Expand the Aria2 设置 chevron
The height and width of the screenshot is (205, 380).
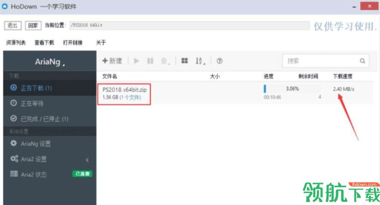pyautogui.click(x=87, y=160)
